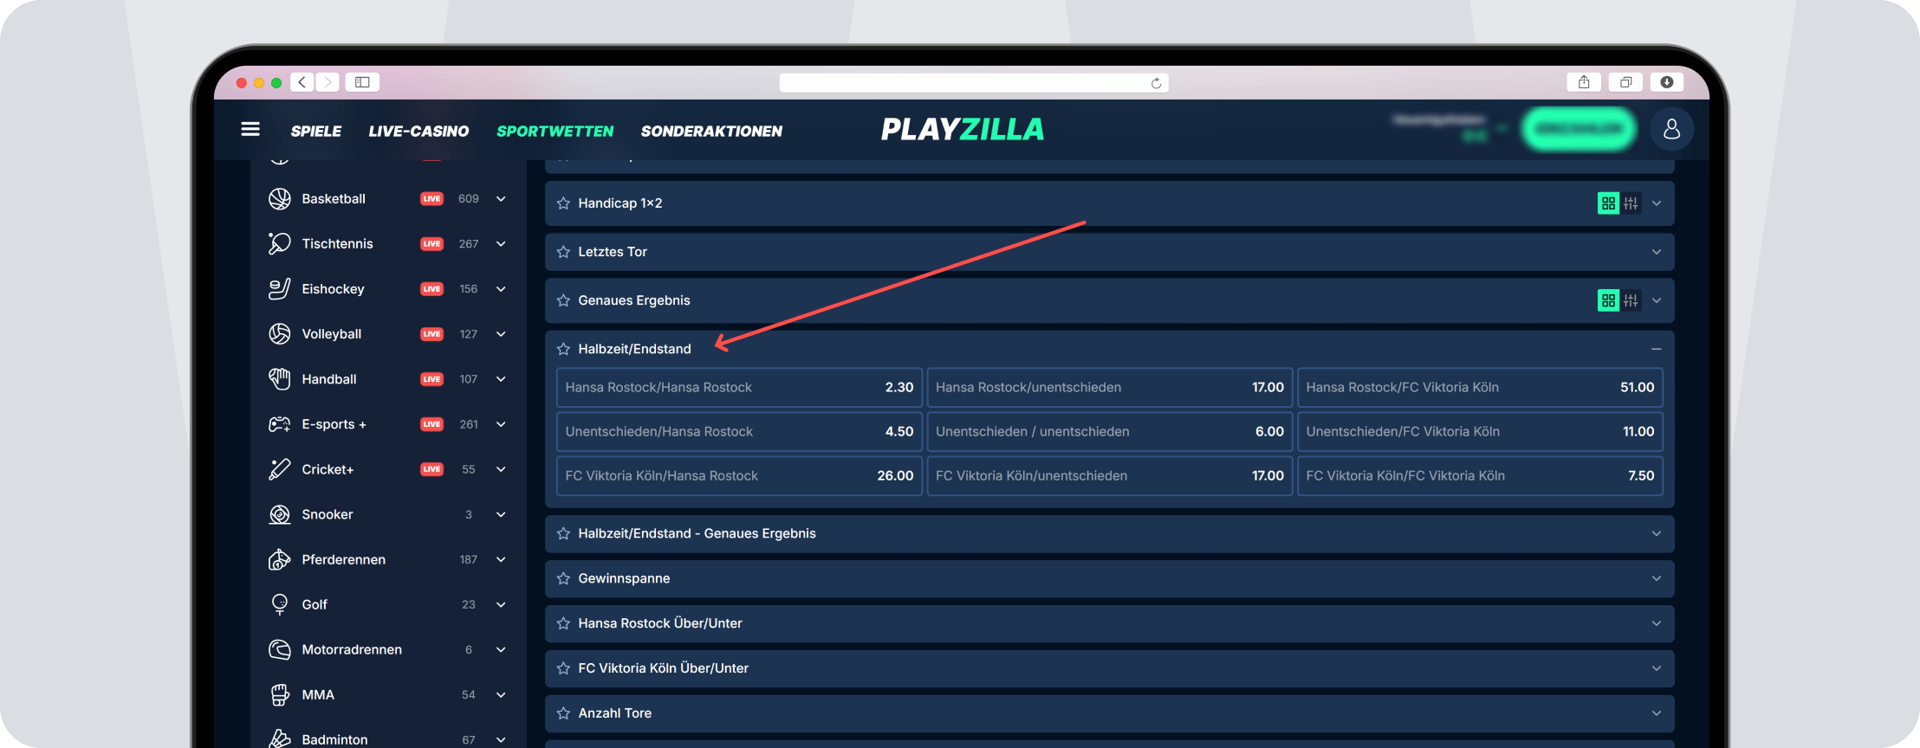
Task: Click the browser share icon
Action: pos(1583,82)
